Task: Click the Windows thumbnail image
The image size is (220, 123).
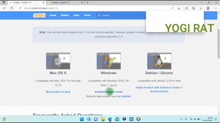Action: click(x=109, y=61)
